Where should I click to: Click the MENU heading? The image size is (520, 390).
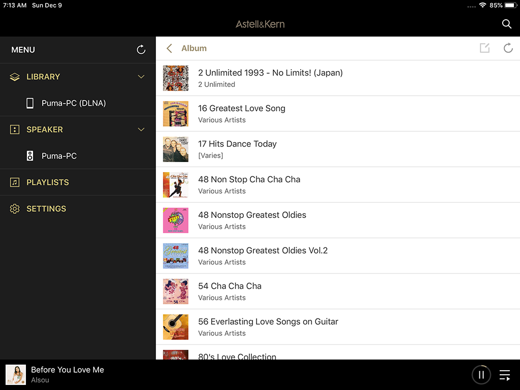[23, 50]
